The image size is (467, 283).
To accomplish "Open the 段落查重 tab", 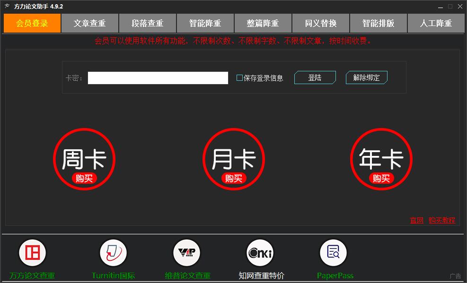I will tap(147, 23).
